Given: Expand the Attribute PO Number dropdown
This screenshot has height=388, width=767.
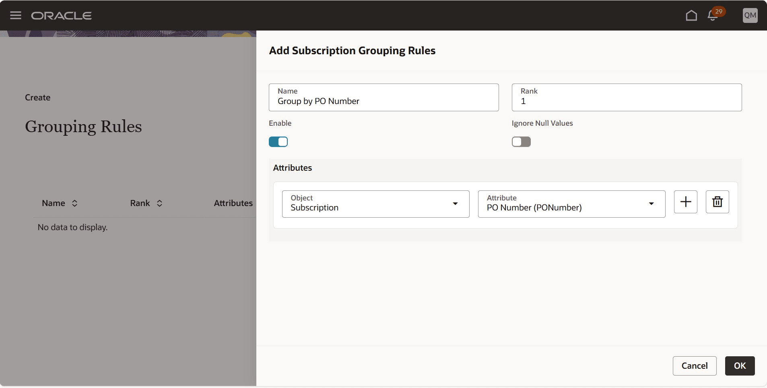Looking at the screenshot, I should 572,204.
